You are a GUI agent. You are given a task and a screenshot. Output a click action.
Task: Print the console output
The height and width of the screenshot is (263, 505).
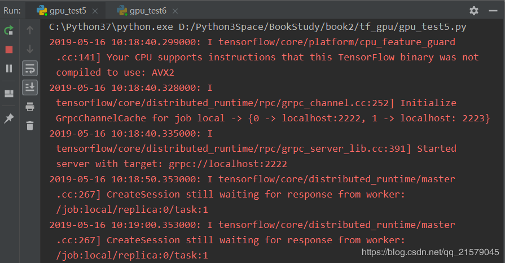coord(30,106)
